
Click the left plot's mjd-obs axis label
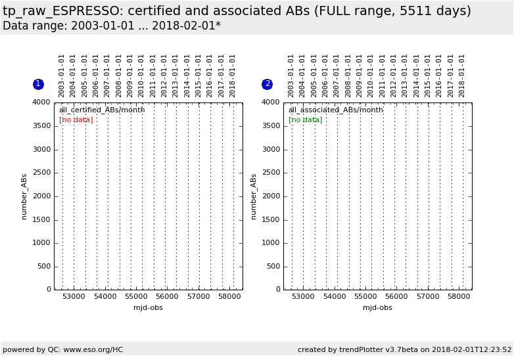(x=148, y=307)
